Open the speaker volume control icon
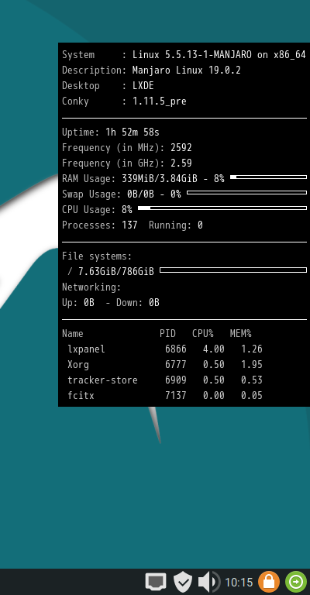 click(208, 582)
